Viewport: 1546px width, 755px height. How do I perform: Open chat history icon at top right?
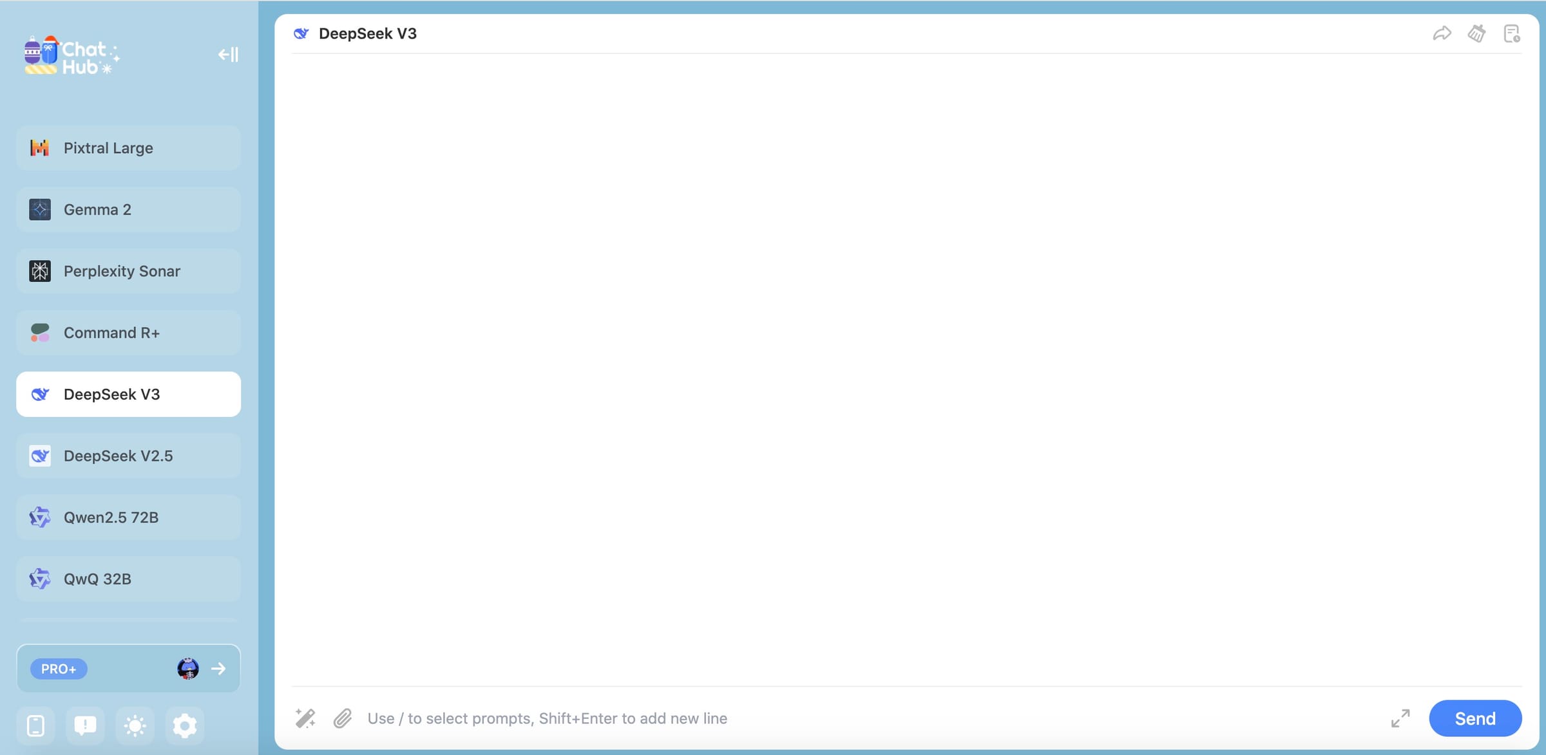[1511, 33]
